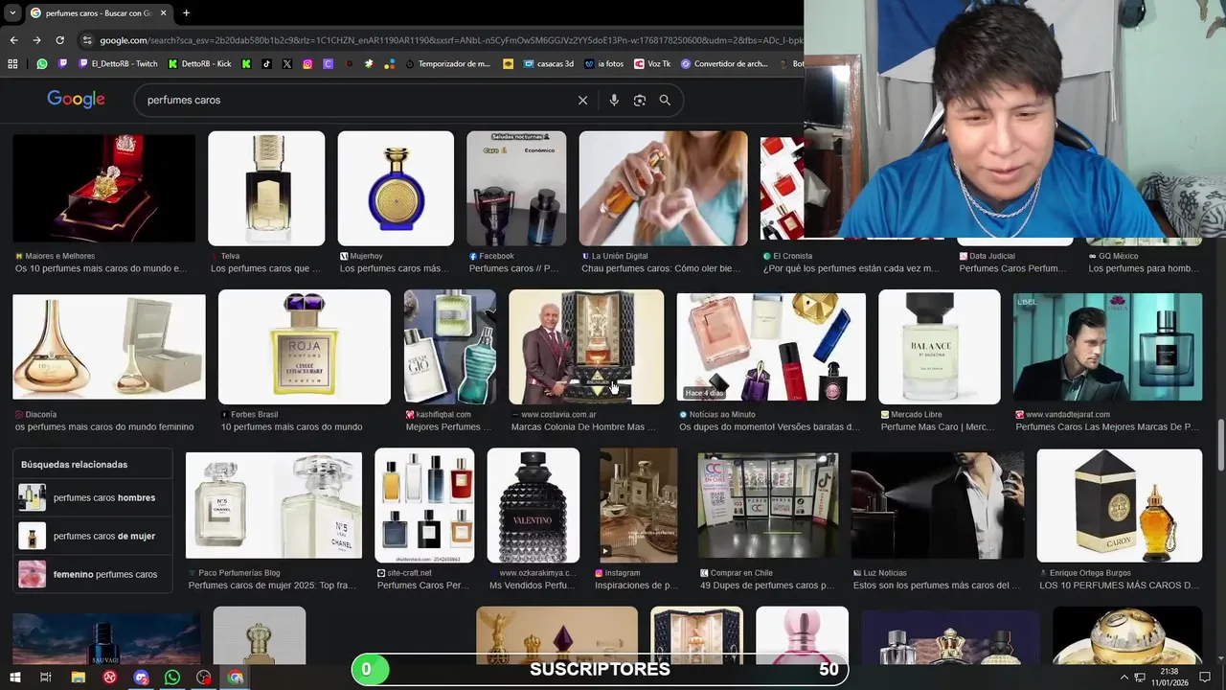
Task: Open the www.vandadtejarat.com perfume image
Action: coord(1108,346)
